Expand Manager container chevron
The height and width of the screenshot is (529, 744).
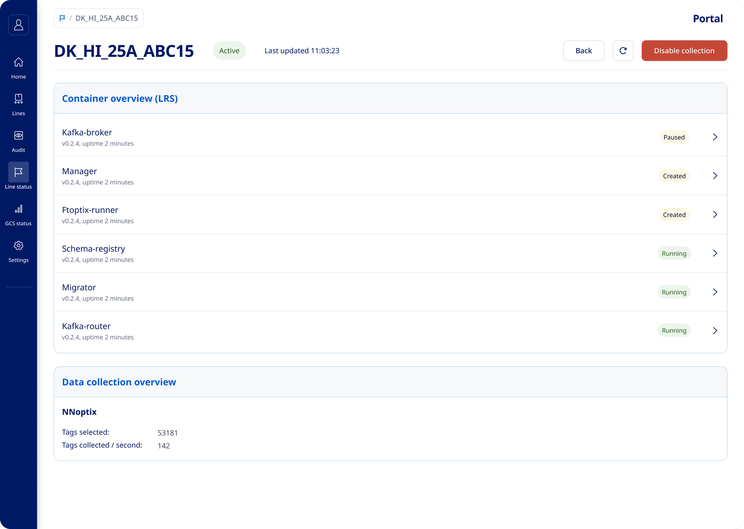click(715, 176)
